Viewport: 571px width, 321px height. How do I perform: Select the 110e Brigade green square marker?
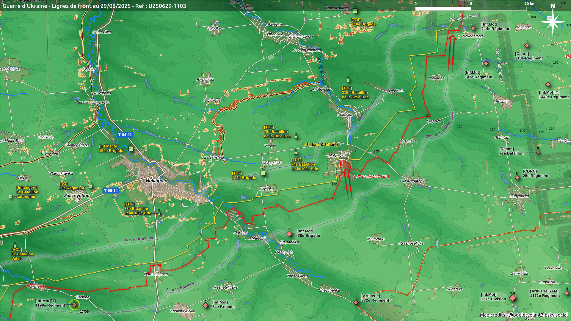355,11
